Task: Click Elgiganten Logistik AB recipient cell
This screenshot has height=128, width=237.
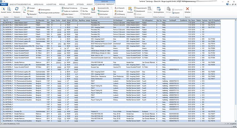Action: click(102, 65)
